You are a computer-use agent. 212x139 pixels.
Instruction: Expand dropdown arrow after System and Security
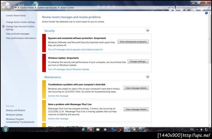(x=59, y=8)
